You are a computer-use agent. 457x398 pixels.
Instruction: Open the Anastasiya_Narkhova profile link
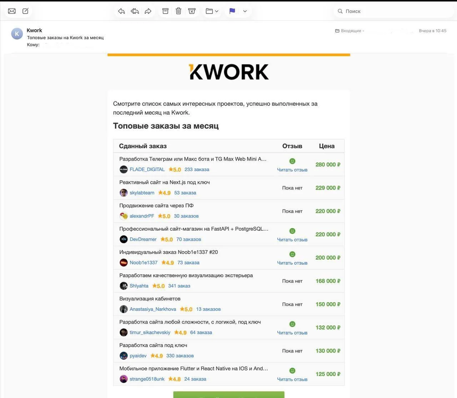point(153,309)
